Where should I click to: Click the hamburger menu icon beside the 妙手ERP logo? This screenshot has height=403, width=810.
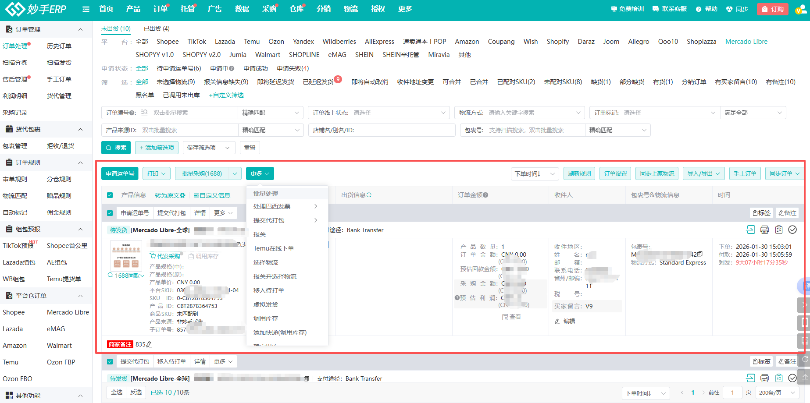(x=86, y=9)
